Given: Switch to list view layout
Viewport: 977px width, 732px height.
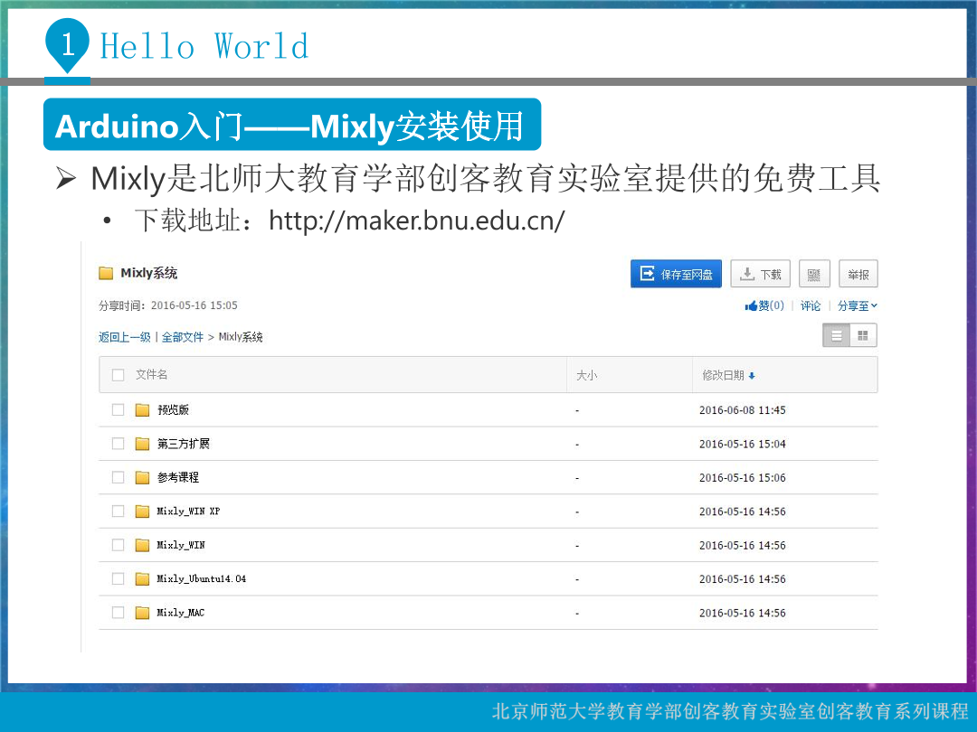Looking at the screenshot, I should 837,335.
